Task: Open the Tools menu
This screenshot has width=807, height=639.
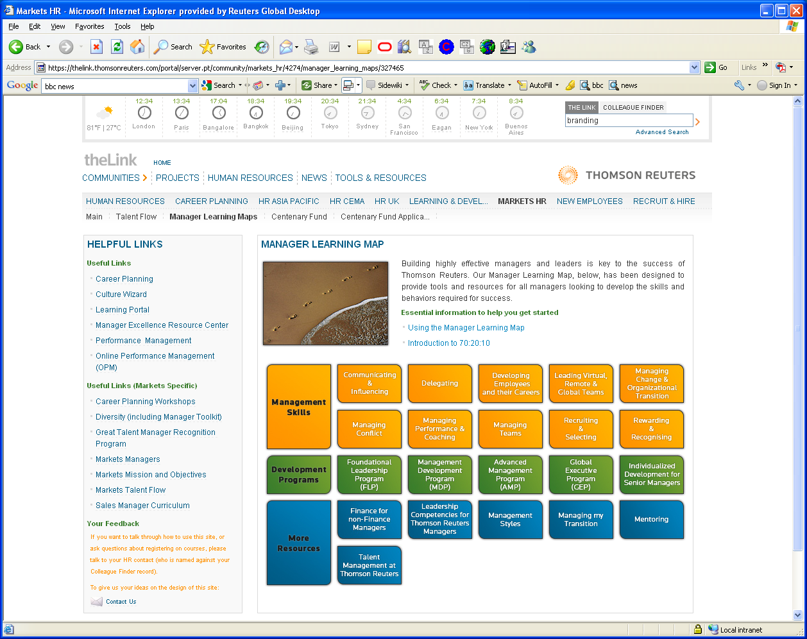Action: coord(123,26)
